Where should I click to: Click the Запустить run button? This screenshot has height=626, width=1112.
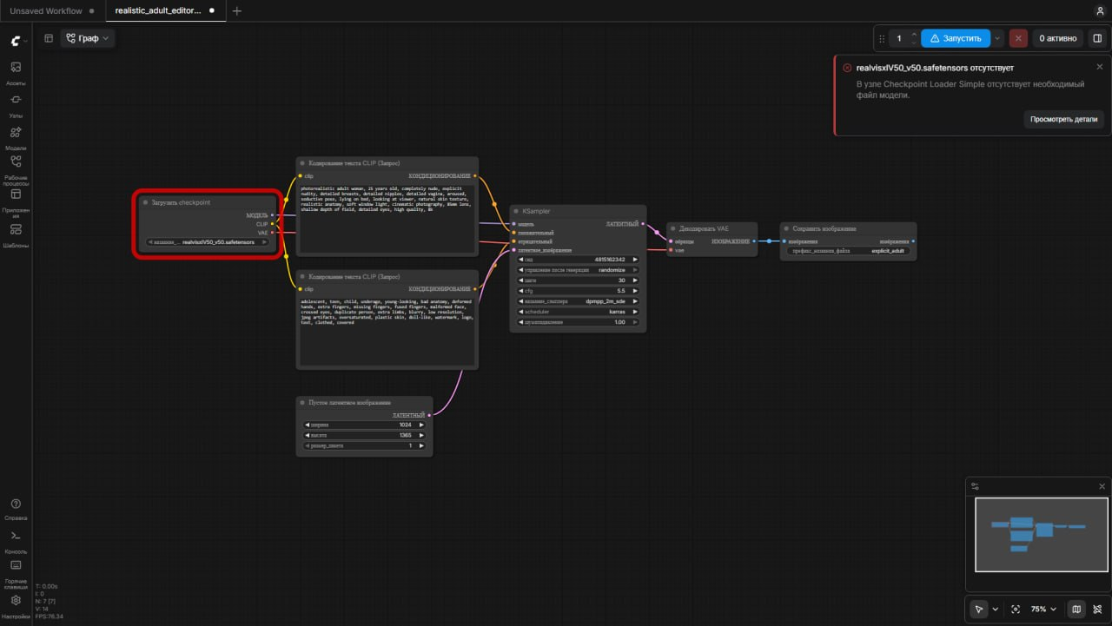(956, 38)
